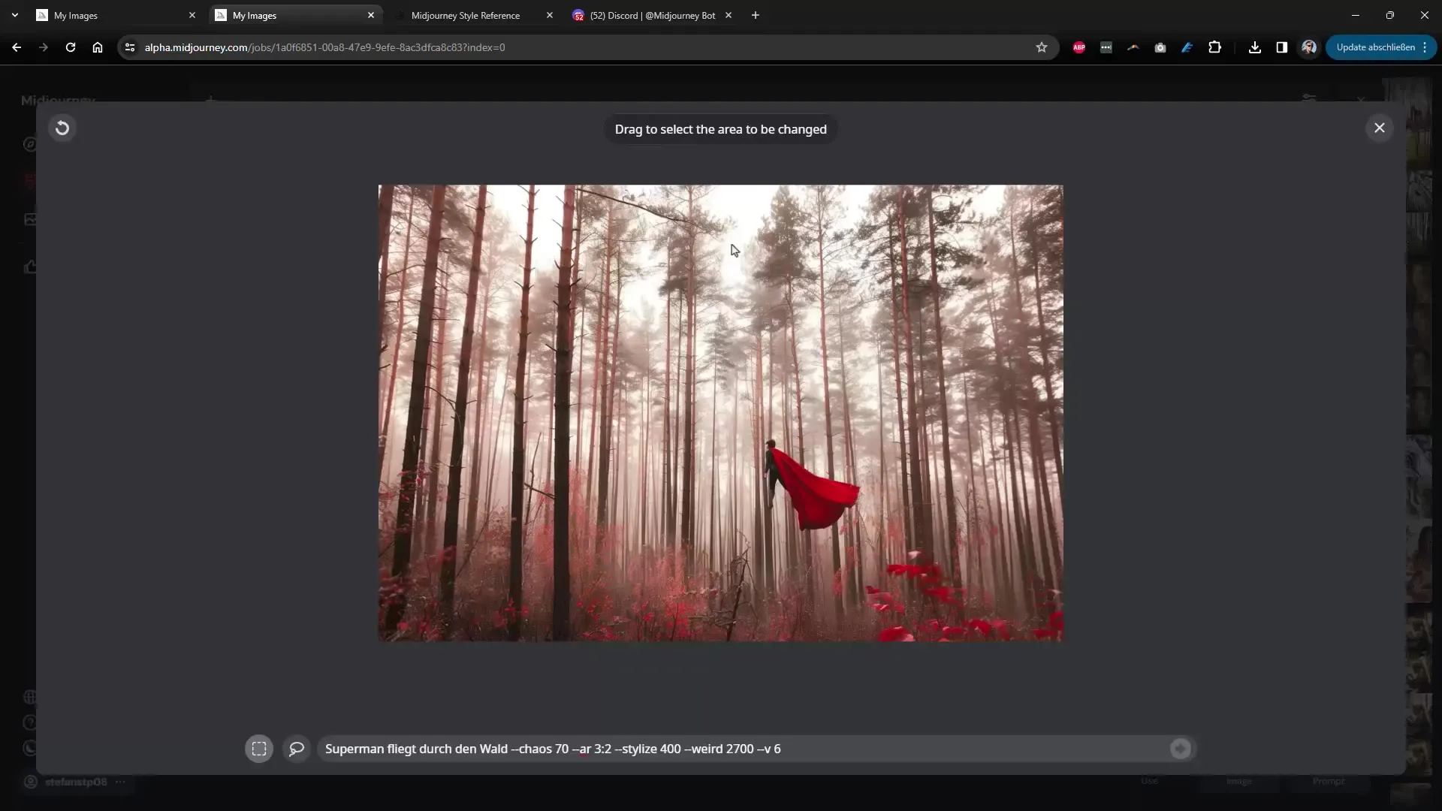Click the forest image canvas

coord(720,413)
